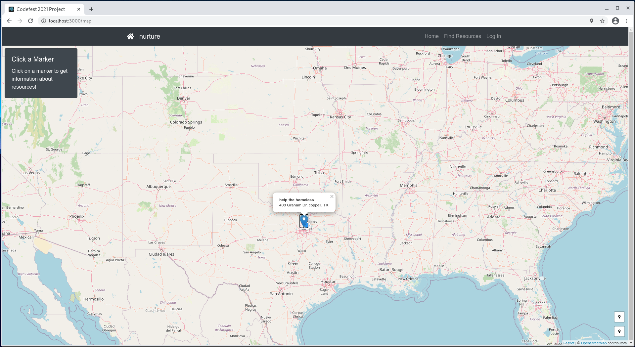Click the 'Click a Marker' heading
Image resolution: width=635 pixels, height=347 pixels.
pos(33,59)
